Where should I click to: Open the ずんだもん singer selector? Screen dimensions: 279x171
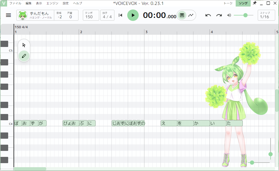point(35,15)
